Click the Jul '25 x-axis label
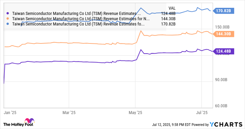 tap(202, 113)
